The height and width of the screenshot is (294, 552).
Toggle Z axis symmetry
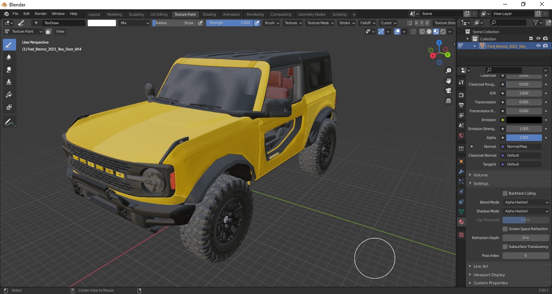click(427, 23)
